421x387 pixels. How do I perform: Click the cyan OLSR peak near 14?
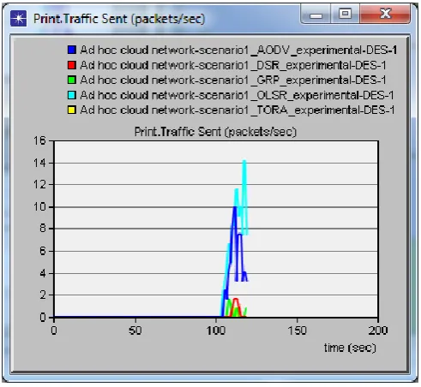click(244, 162)
